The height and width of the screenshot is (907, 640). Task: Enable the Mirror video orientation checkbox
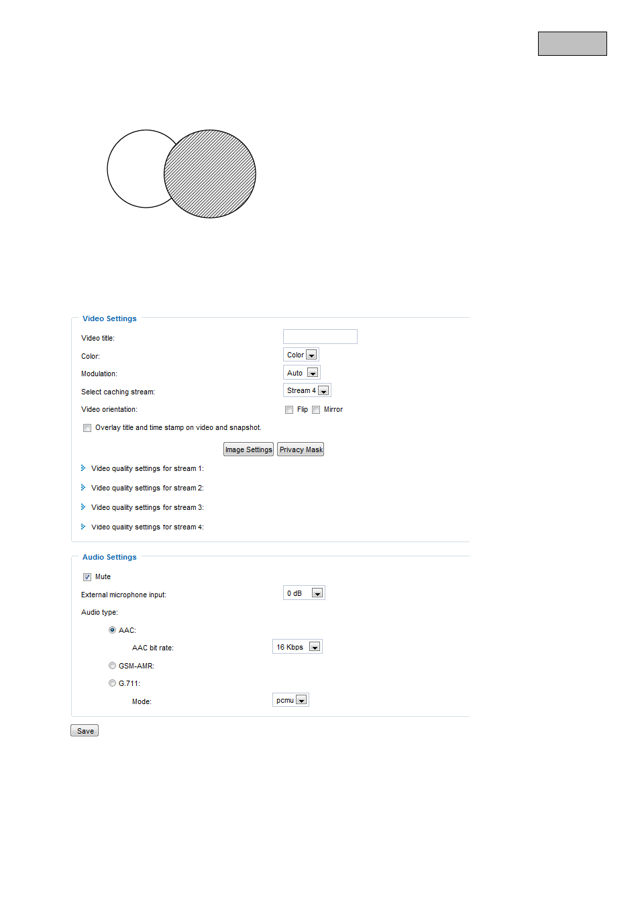coord(316,410)
